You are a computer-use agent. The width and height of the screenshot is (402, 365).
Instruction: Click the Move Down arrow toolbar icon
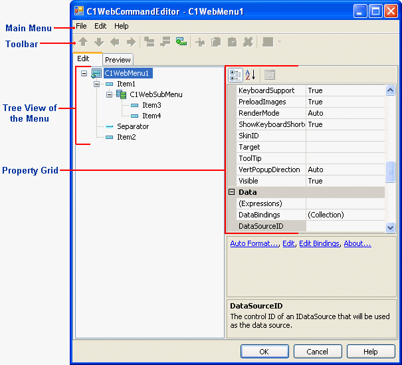click(99, 42)
